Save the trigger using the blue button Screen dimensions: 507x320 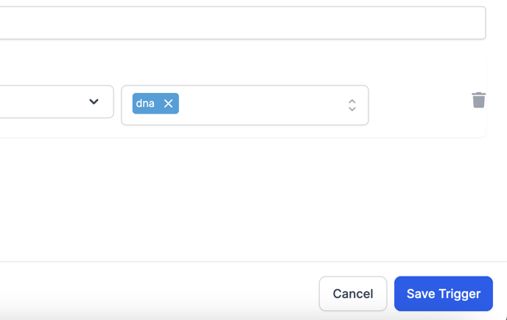(443, 293)
